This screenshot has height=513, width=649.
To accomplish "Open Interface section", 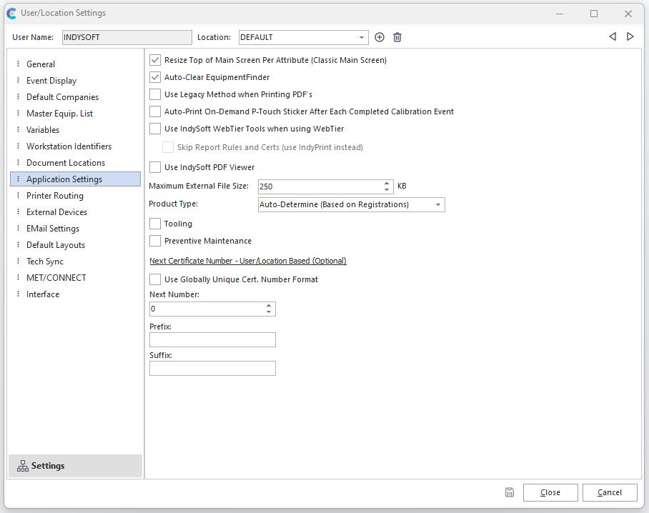I will [75, 294].
